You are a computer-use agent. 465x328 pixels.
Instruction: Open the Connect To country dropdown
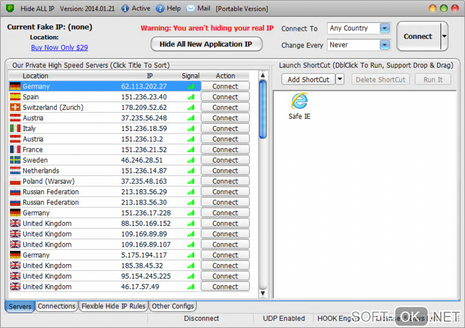[x=385, y=28]
